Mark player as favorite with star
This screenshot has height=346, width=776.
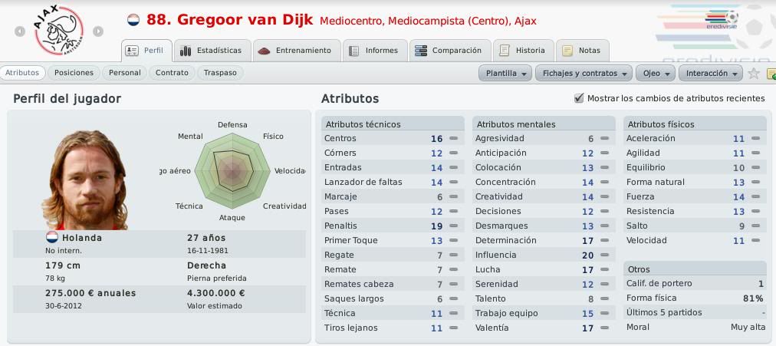click(x=754, y=73)
